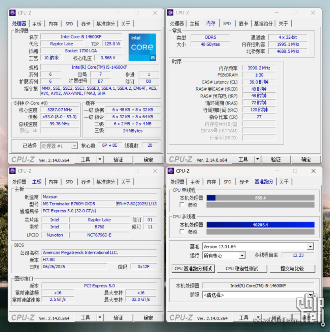
Task: Click the 内存频率 value 3990.2 MHz
Action: [x=259, y=68]
